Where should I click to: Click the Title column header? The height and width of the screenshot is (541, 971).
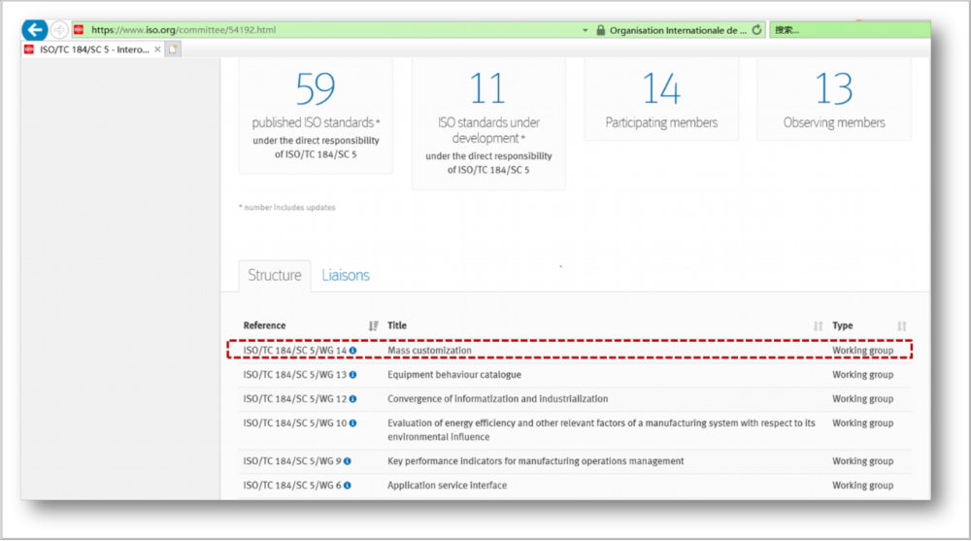397,325
